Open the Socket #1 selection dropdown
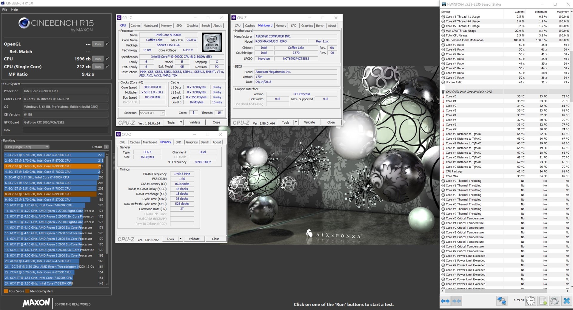The height and width of the screenshot is (310, 573). point(152,113)
